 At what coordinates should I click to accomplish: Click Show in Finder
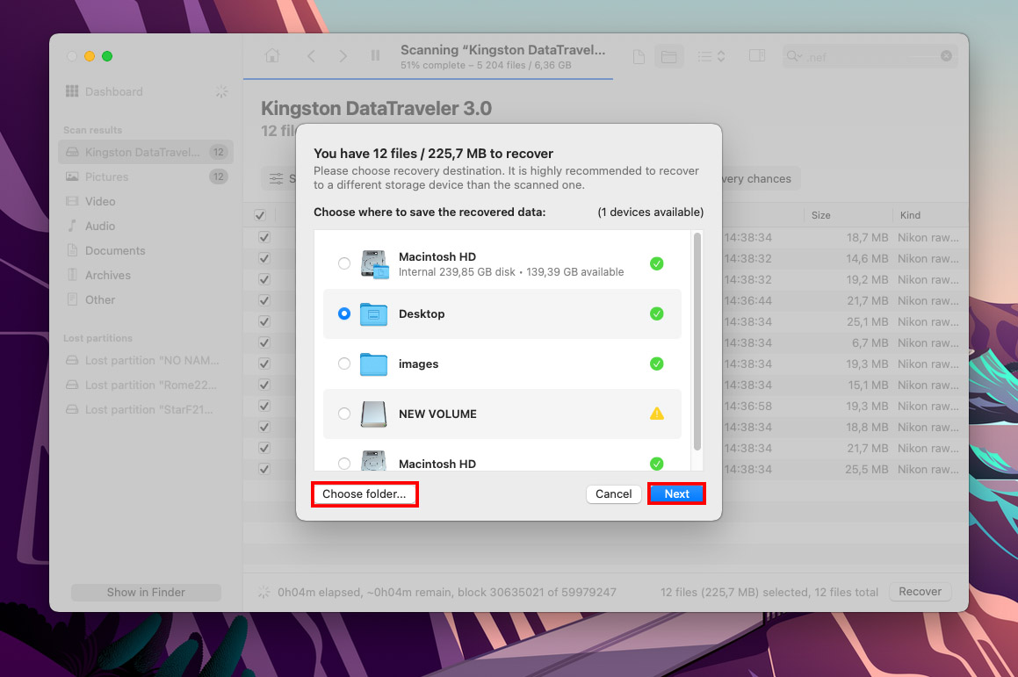click(145, 592)
